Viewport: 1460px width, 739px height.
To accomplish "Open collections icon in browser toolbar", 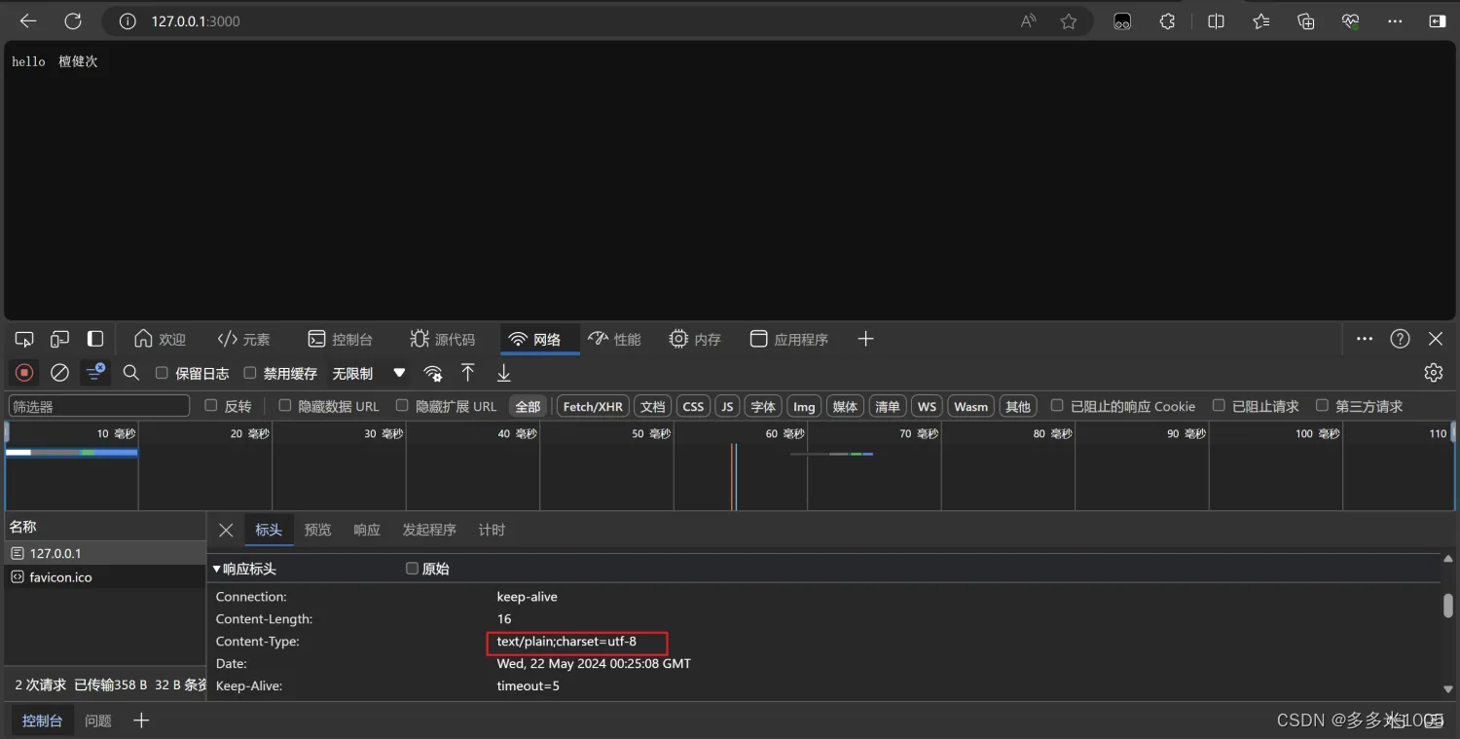I will pyautogui.click(x=1306, y=21).
